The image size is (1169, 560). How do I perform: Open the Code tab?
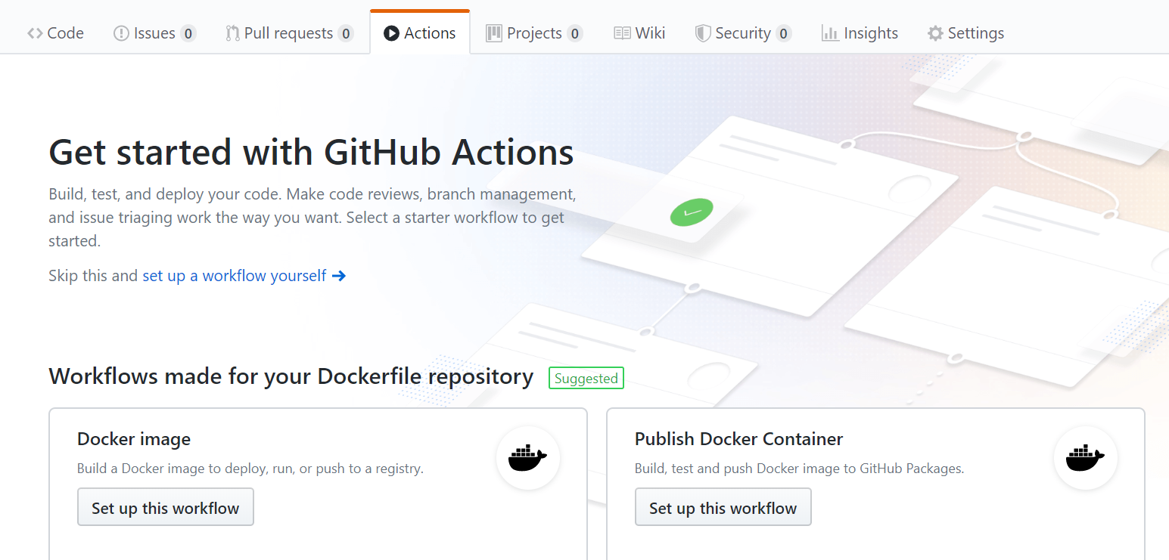point(55,33)
